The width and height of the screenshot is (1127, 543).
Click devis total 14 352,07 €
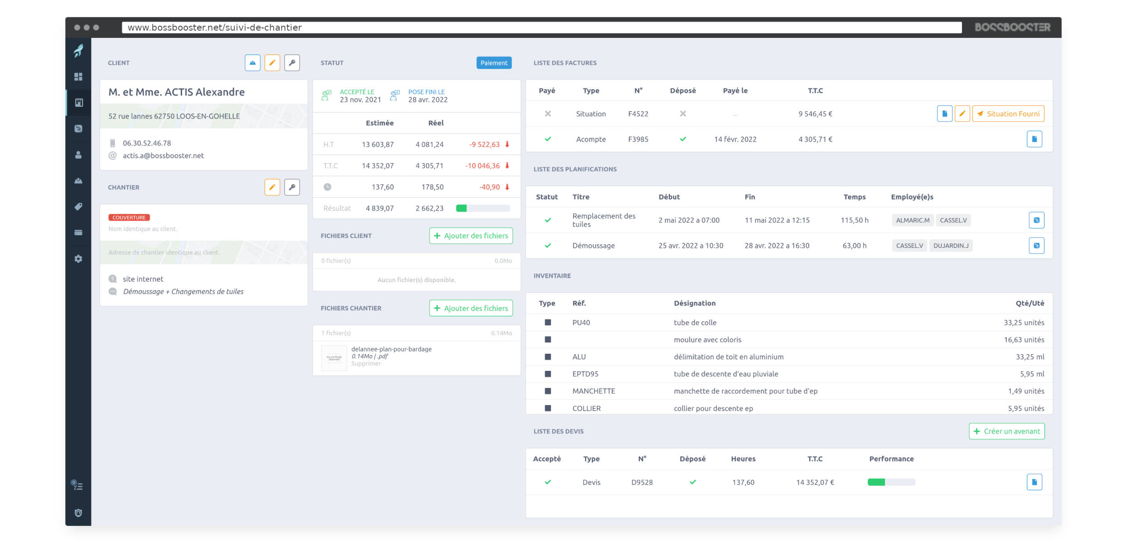[x=815, y=482]
